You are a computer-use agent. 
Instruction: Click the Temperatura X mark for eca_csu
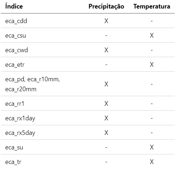tap(152, 35)
